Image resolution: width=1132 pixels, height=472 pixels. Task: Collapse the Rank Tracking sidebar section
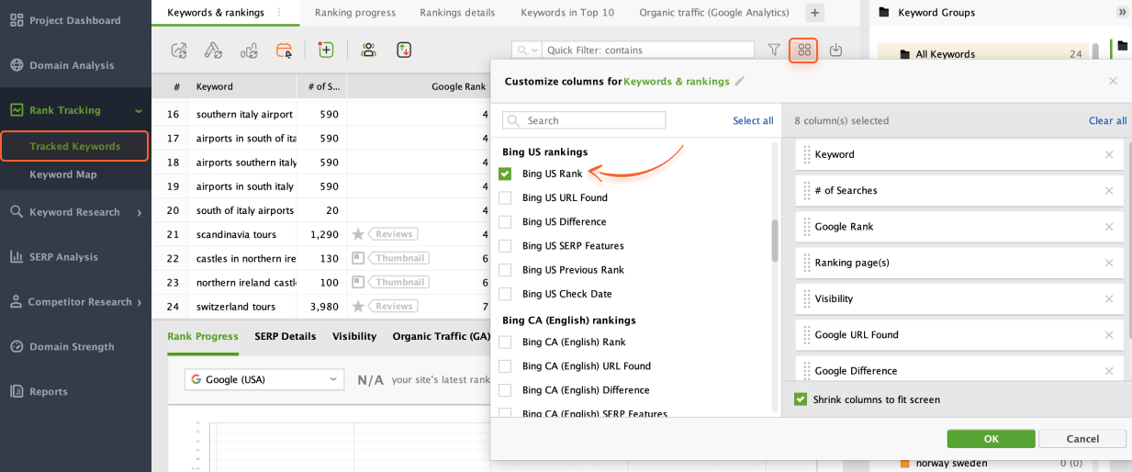pyautogui.click(x=139, y=111)
